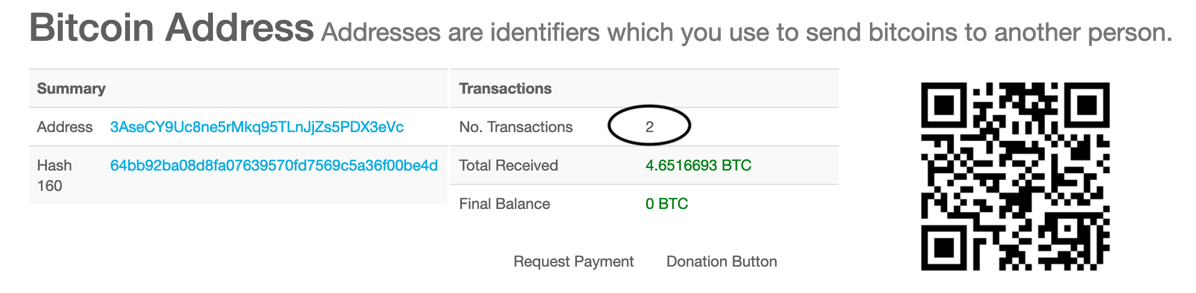The width and height of the screenshot is (1196, 293).
Task: Click the Final Balance 0 BTC value
Action: point(667,204)
